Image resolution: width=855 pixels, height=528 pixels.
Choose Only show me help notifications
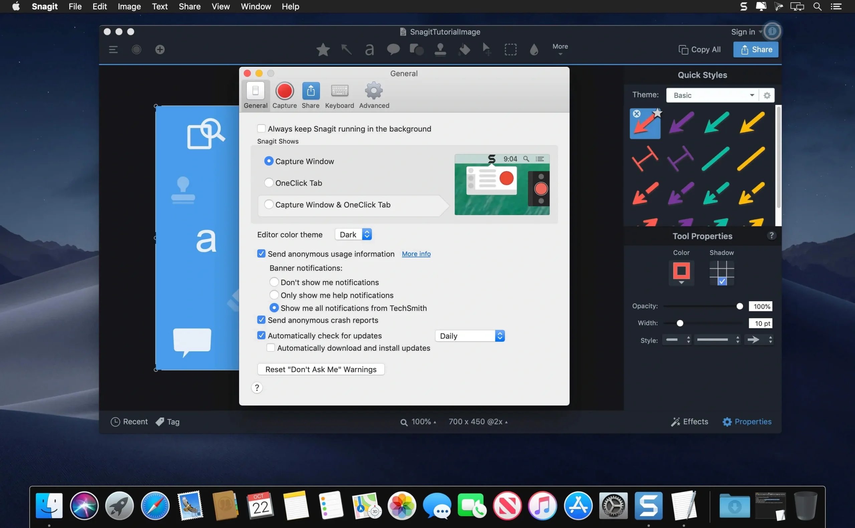coord(274,295)
